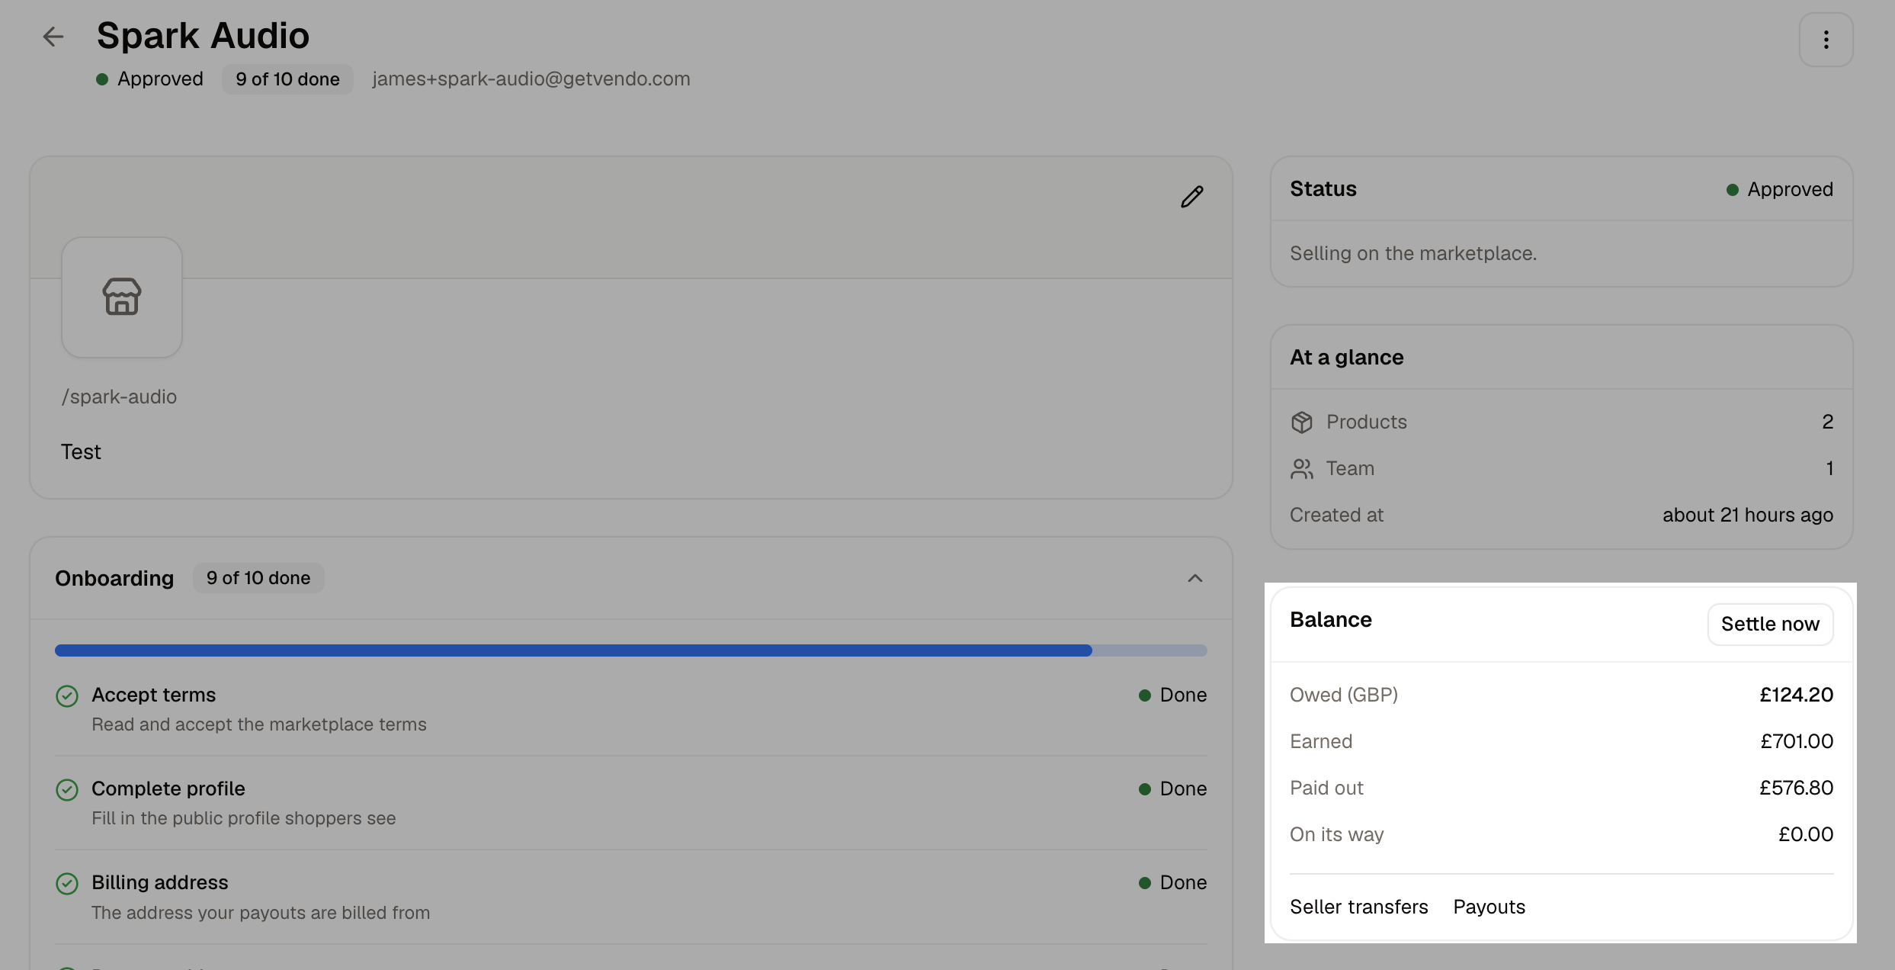Click the Products box icon
The image size is (1895, 970).
[x=1302, y=422]
